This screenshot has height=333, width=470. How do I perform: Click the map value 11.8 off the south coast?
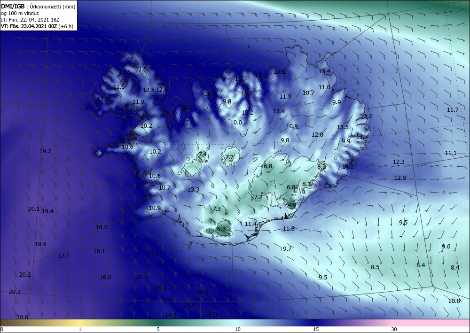click(x=289, y=228)
